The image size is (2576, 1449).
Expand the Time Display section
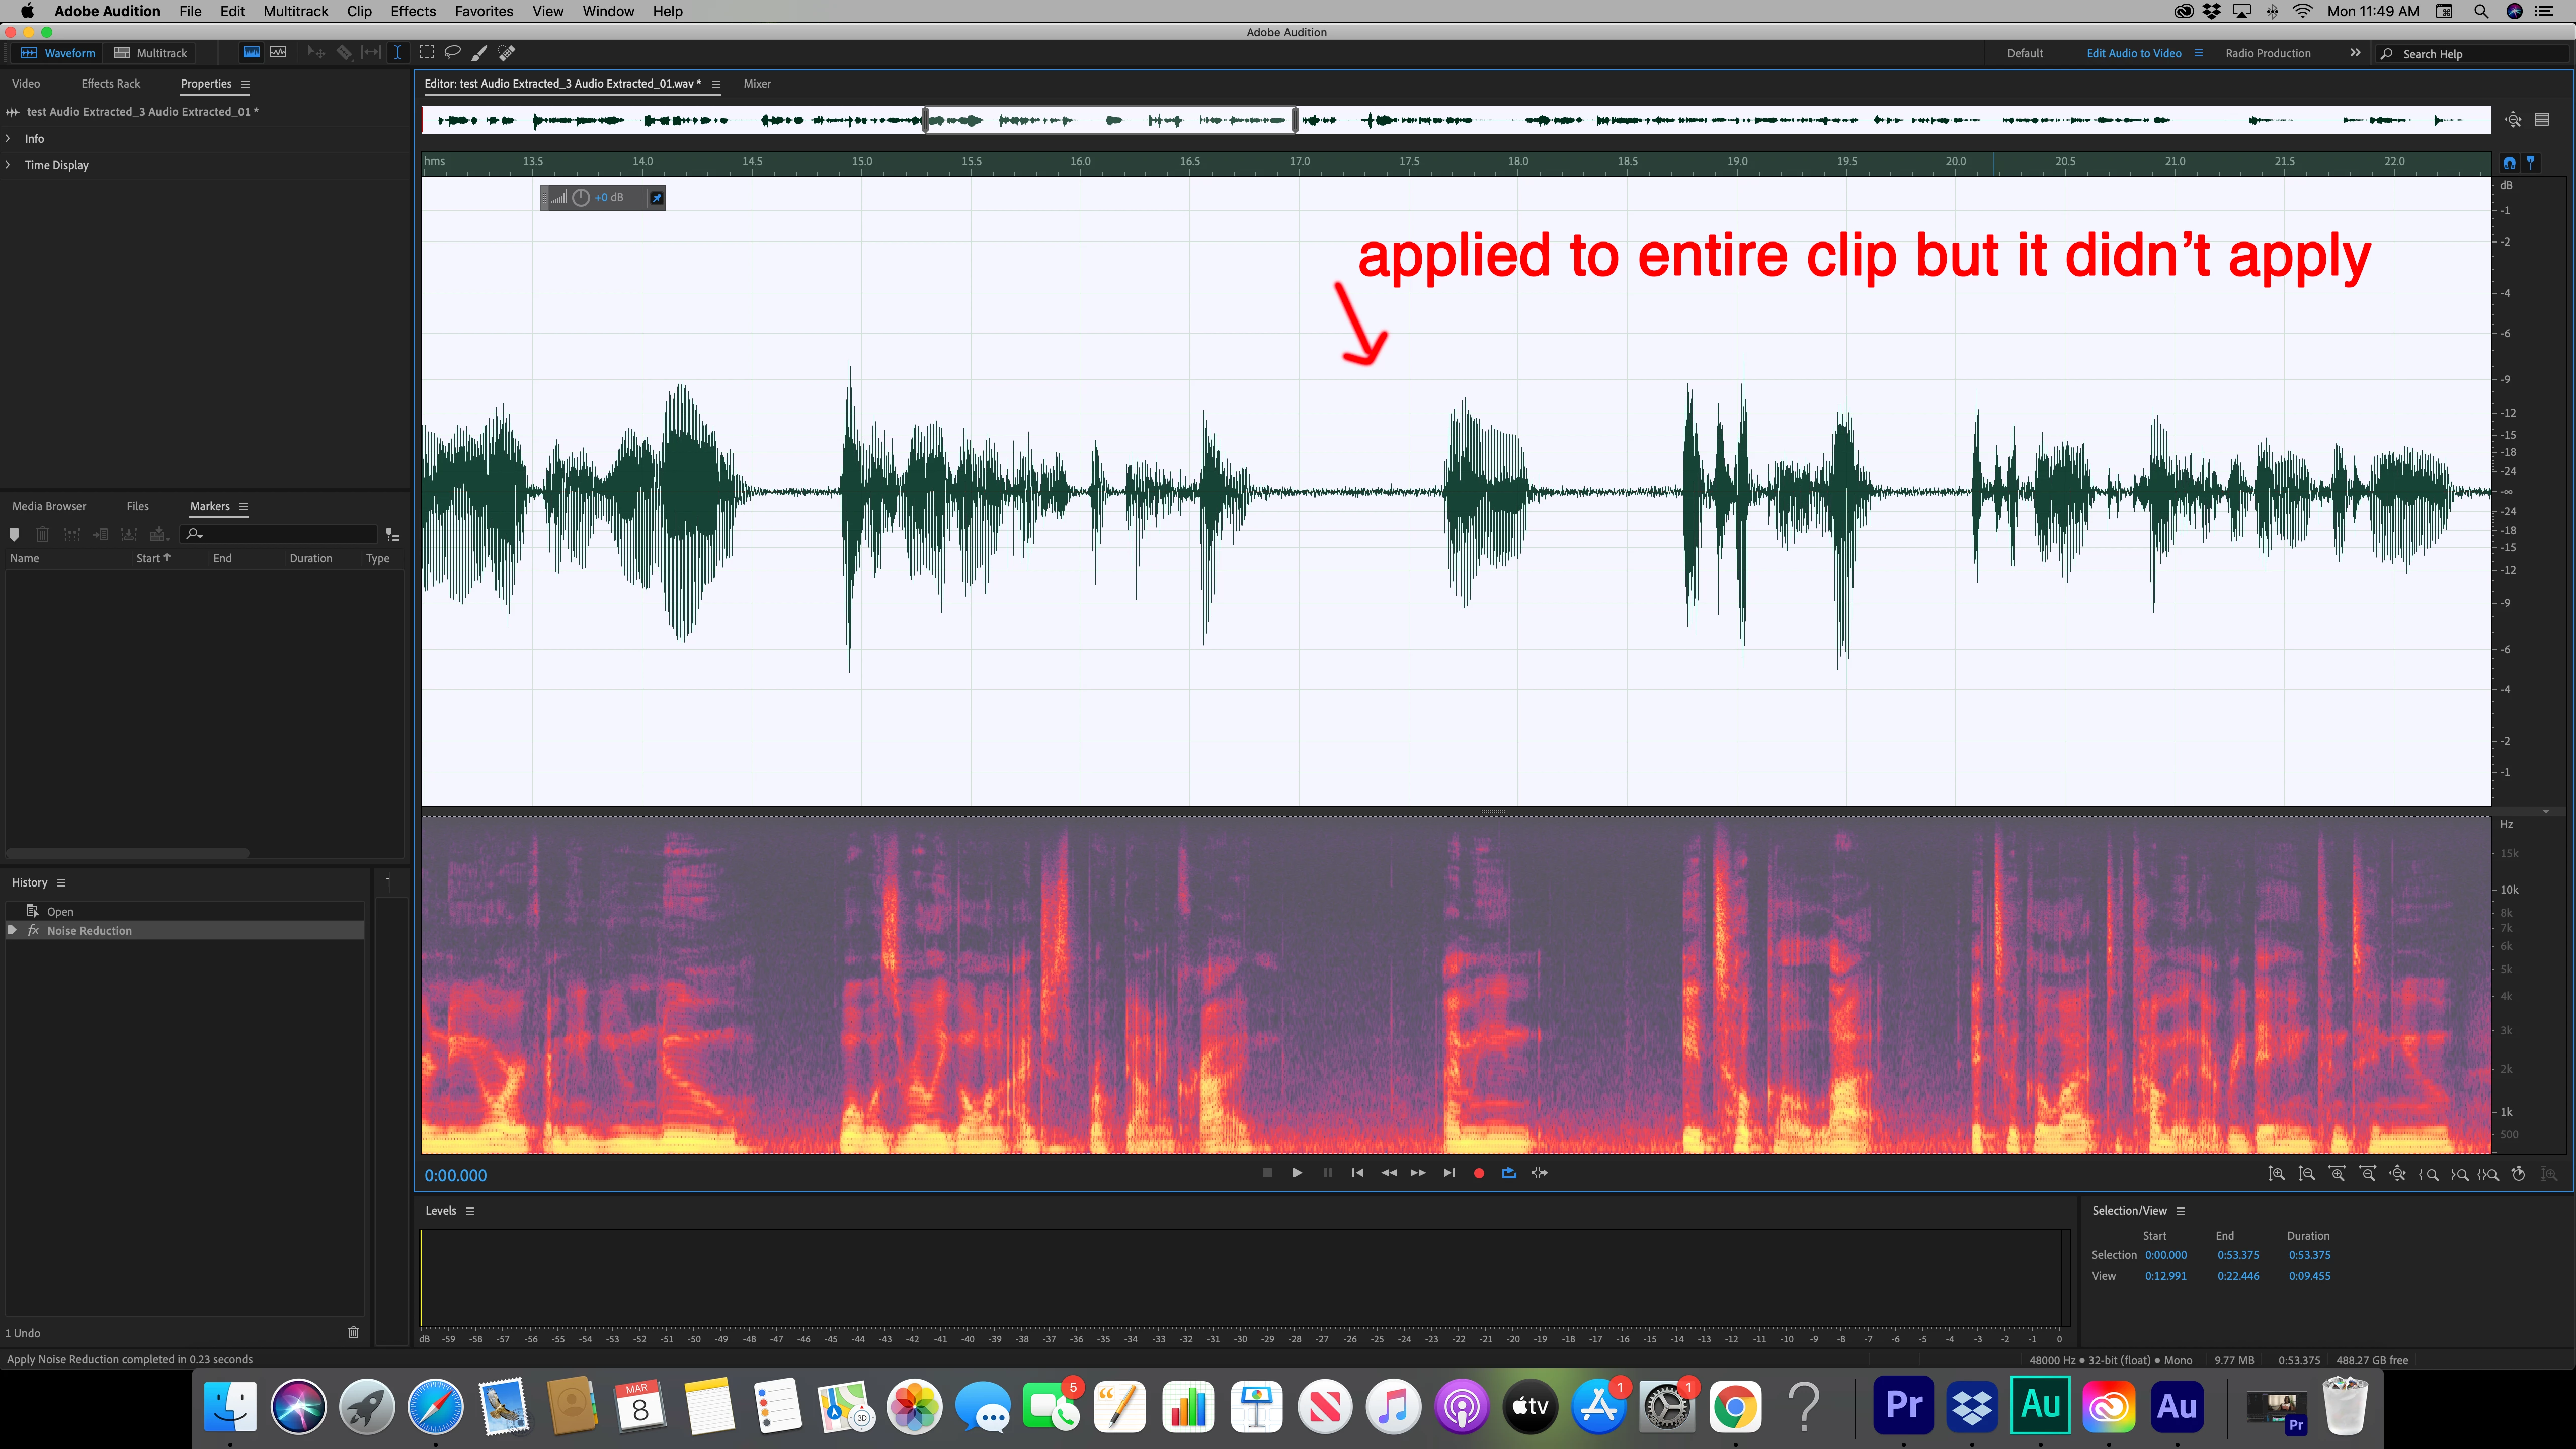(56, 165)
